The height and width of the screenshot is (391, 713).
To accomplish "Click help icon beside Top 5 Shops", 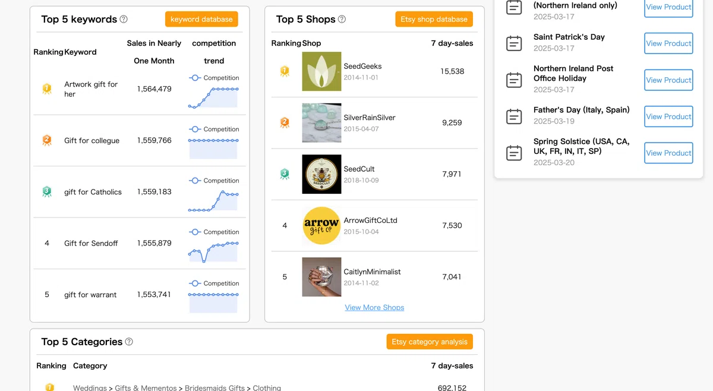I will point(342,19).
